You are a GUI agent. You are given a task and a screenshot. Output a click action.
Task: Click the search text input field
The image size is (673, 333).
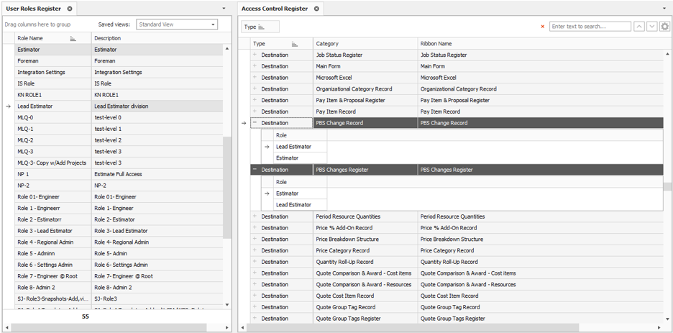tap(590, 27)
